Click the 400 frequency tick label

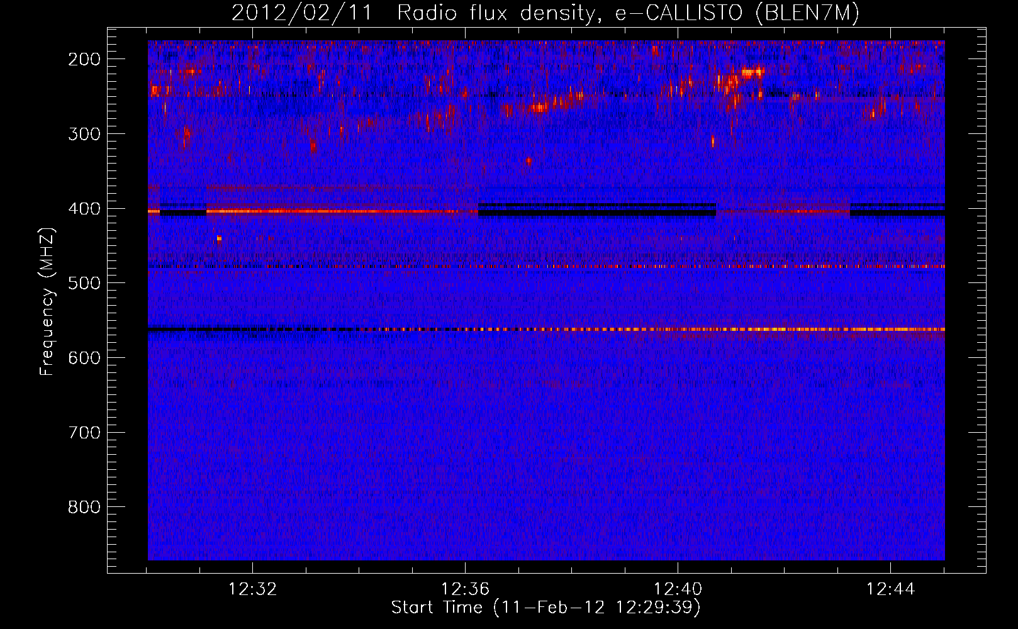tap(84, 209)
